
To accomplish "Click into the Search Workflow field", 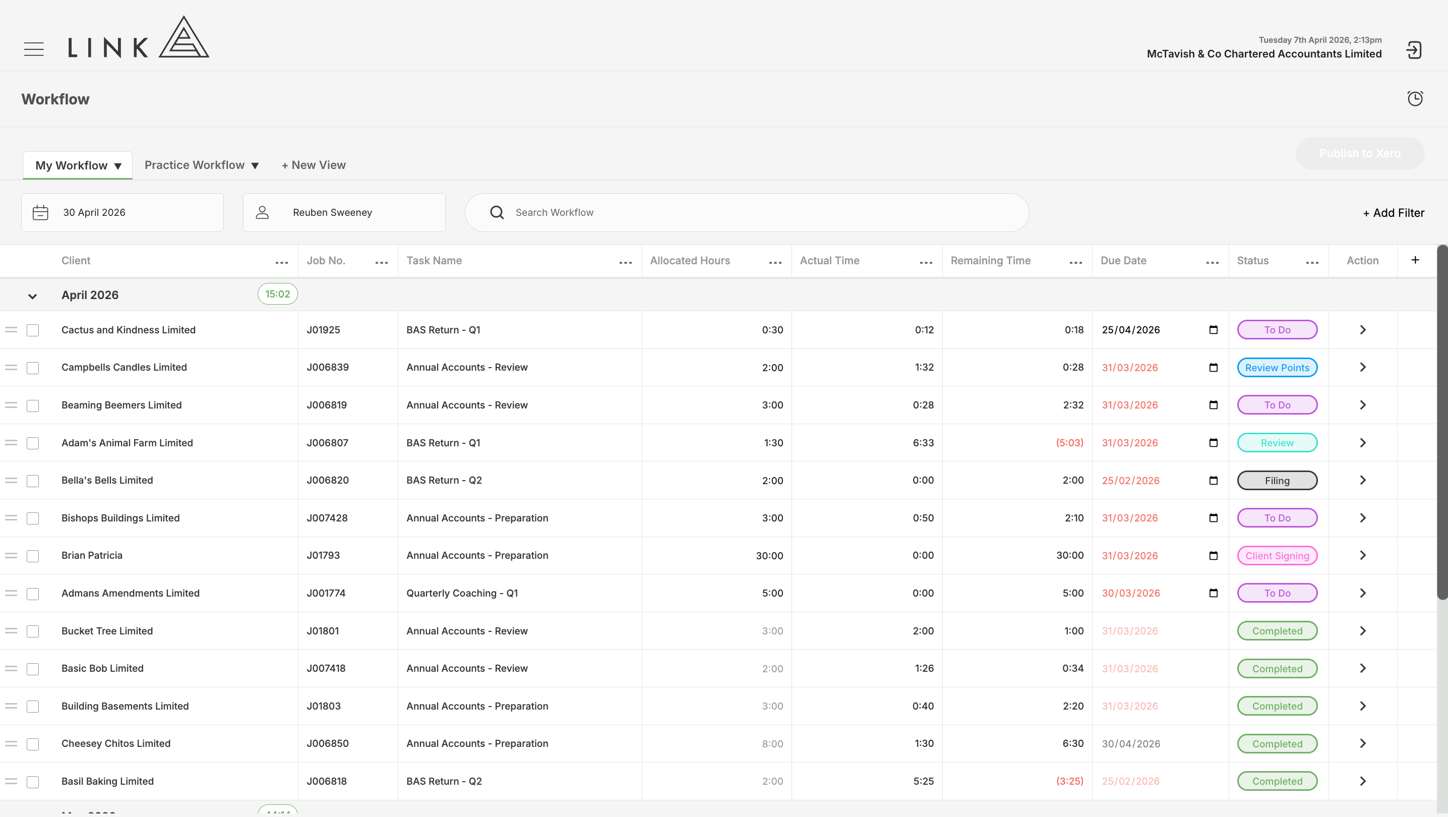I will coord(747,212).
